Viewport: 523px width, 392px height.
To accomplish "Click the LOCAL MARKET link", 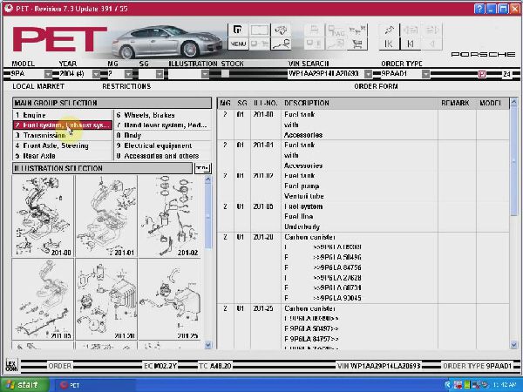I will coord(38,86).
